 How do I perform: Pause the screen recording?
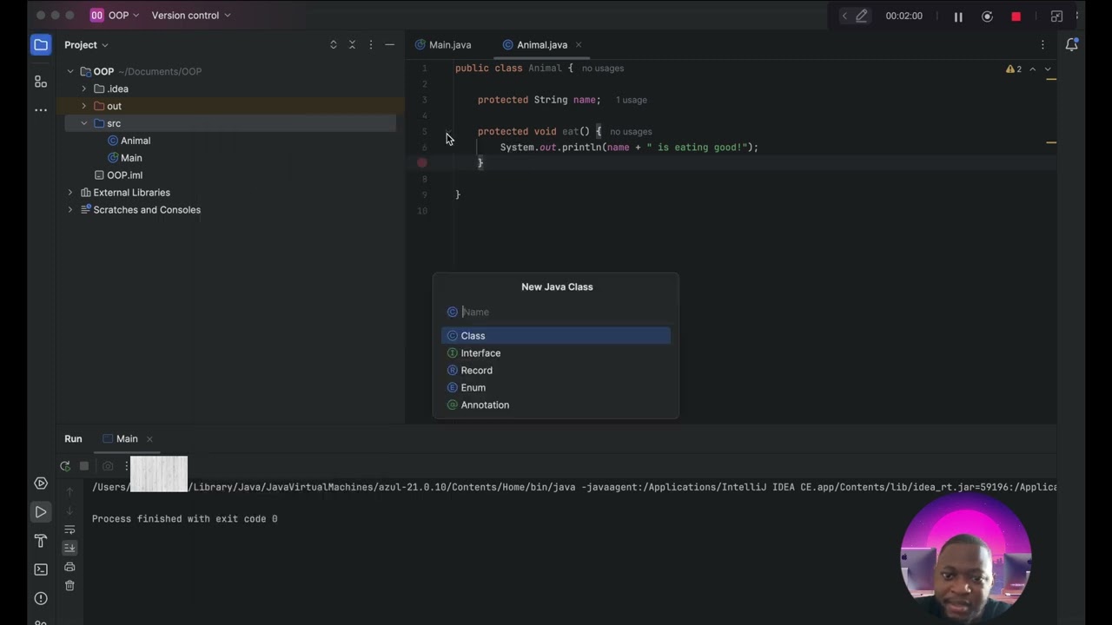click(x=958, y=16)
